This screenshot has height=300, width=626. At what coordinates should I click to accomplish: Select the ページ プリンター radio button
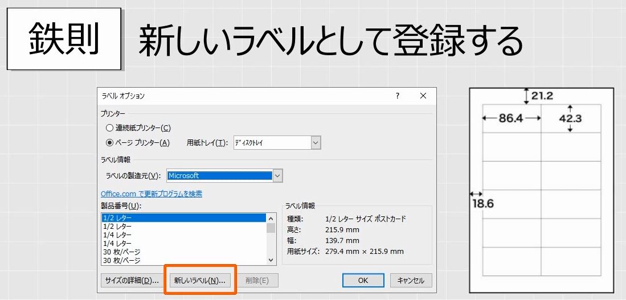pos(109,143)
